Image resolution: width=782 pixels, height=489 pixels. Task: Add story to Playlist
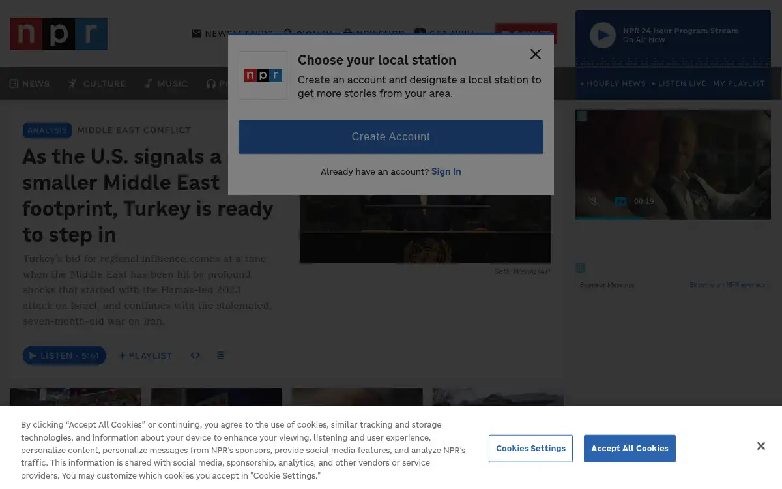click(145, 355)
